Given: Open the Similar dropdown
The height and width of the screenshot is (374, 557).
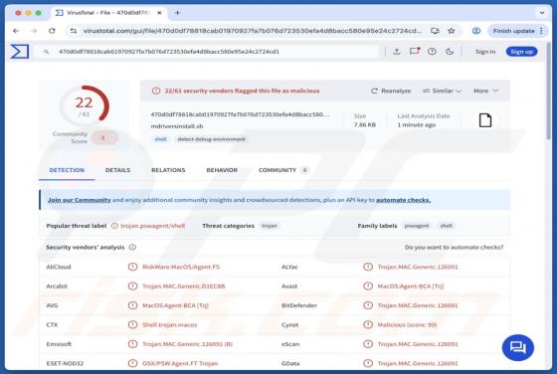Looking at the screenshot, I should click(x=442, y=91).
